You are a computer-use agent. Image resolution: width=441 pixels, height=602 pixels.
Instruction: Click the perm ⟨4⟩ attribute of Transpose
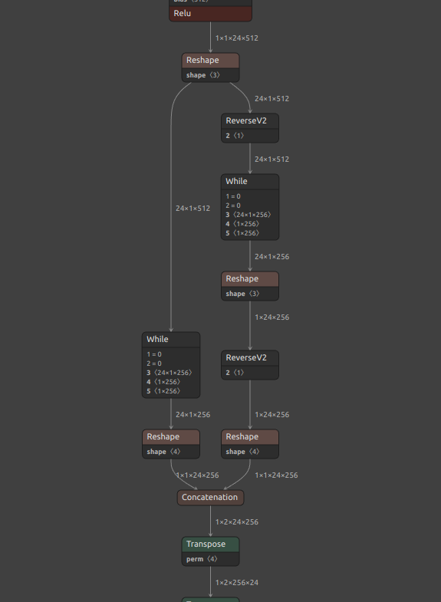(202, 559)
